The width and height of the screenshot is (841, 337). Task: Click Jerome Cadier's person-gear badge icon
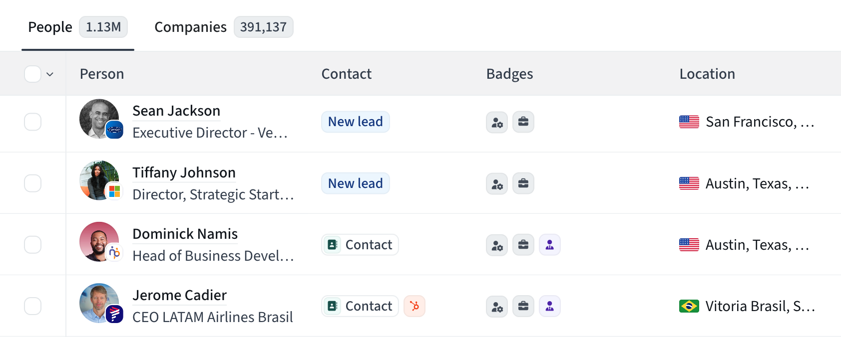pyautogui.click(x=497, y=306)
